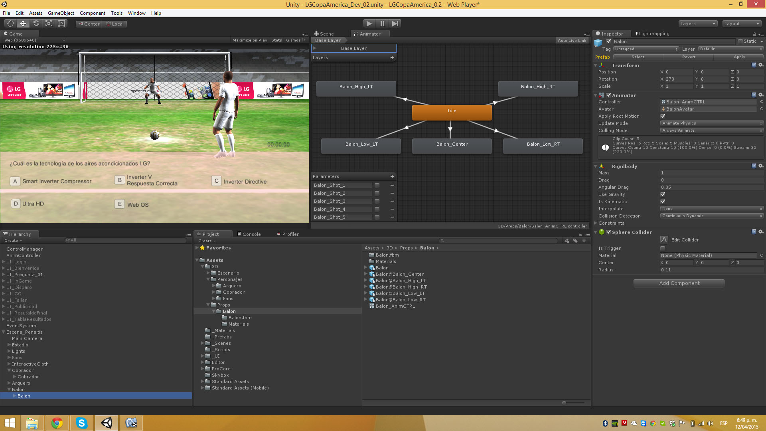Viewport: 766px width, 431px height.
Task: Click the favorites star icon in Project search
Action: tap(584, 241)
